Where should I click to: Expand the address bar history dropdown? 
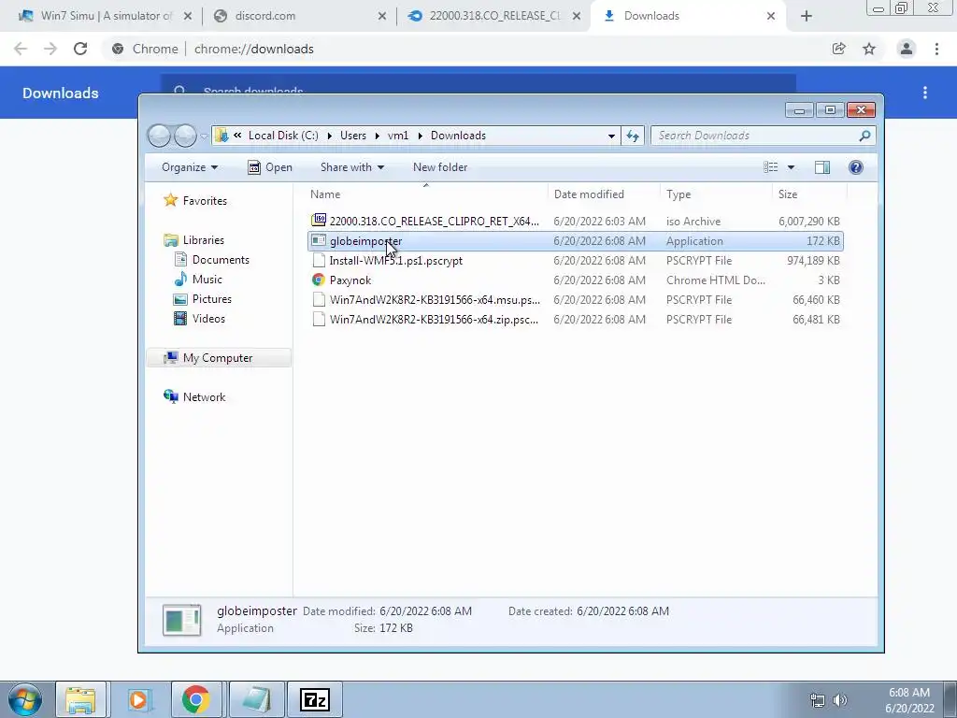click(x=611, y=136)
